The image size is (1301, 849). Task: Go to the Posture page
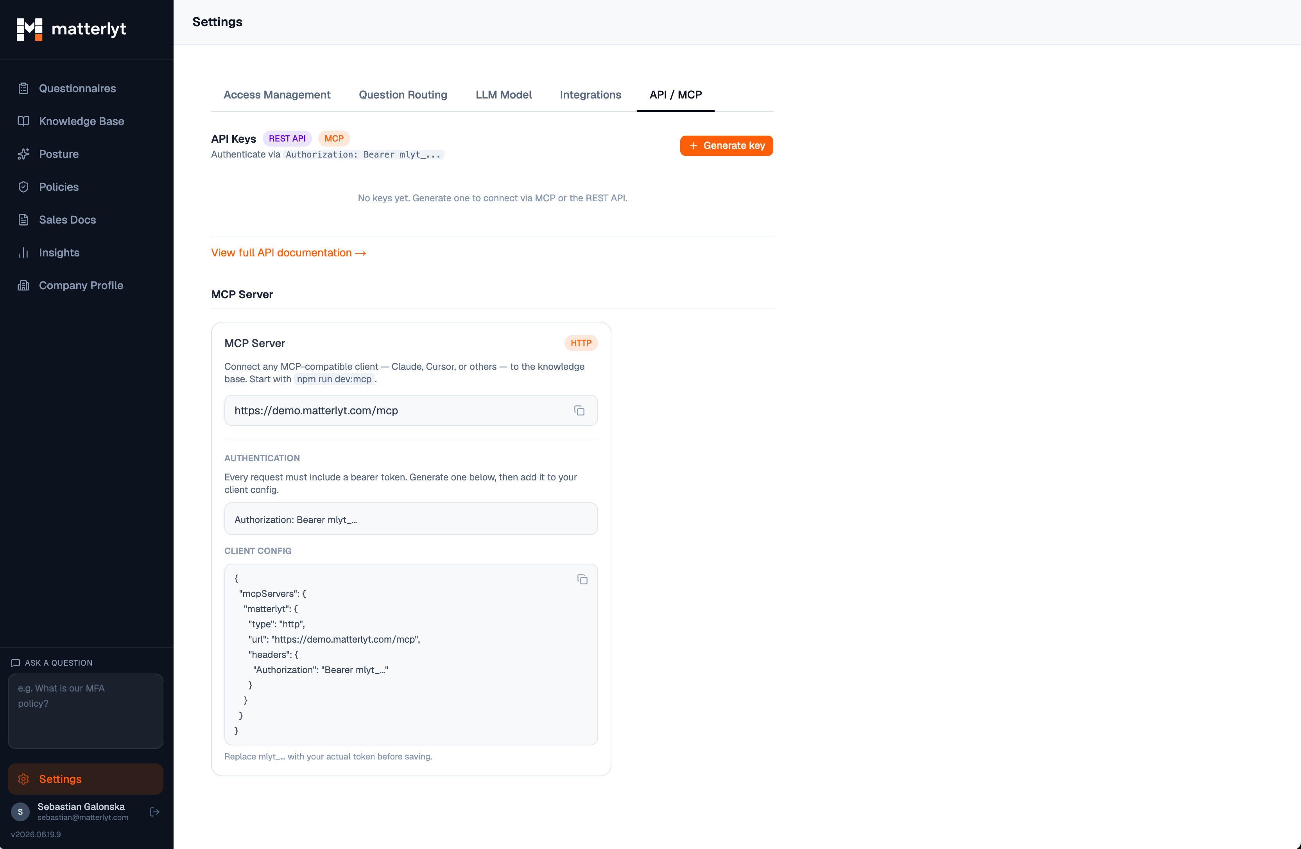coord(86,154)
